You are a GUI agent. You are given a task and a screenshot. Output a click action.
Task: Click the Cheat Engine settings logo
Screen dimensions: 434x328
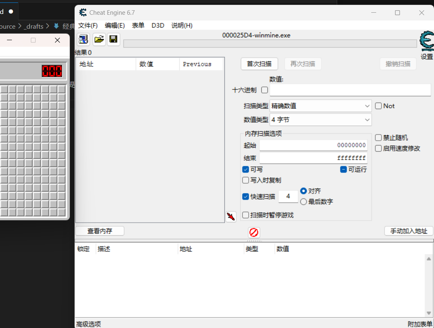tap(427, 41)
